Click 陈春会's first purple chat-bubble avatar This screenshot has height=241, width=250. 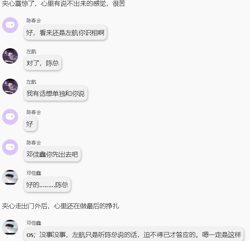(x=10, y=25)
